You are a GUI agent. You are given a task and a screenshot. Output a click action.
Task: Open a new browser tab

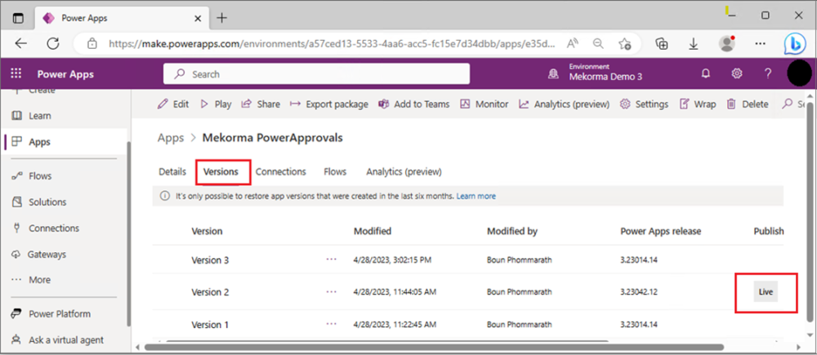tap(222, 18)
